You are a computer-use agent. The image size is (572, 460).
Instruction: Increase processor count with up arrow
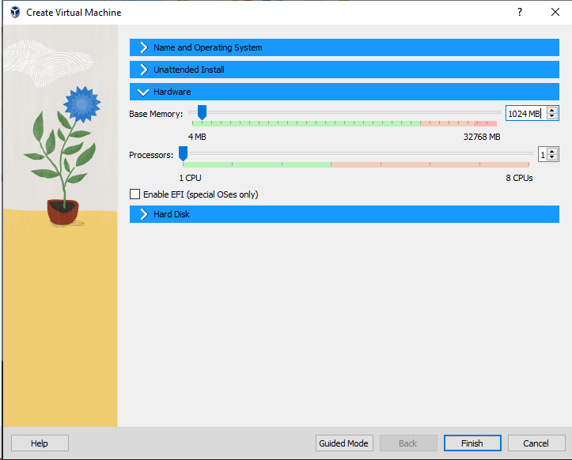tap(552, 151)
